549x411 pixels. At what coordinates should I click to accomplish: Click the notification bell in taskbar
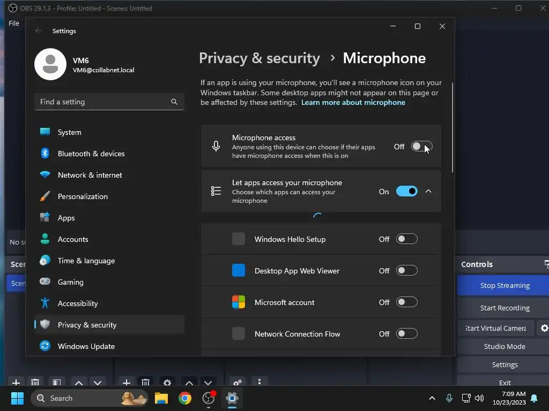point(535,398)
